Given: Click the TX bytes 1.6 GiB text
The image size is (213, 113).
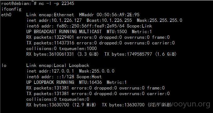Looking at the screenshot, I should click(x=140, y=54).
